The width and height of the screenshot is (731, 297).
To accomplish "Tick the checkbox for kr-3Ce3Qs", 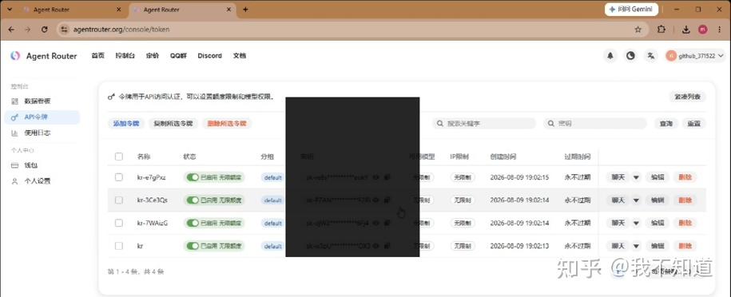I will coord(119,200).
